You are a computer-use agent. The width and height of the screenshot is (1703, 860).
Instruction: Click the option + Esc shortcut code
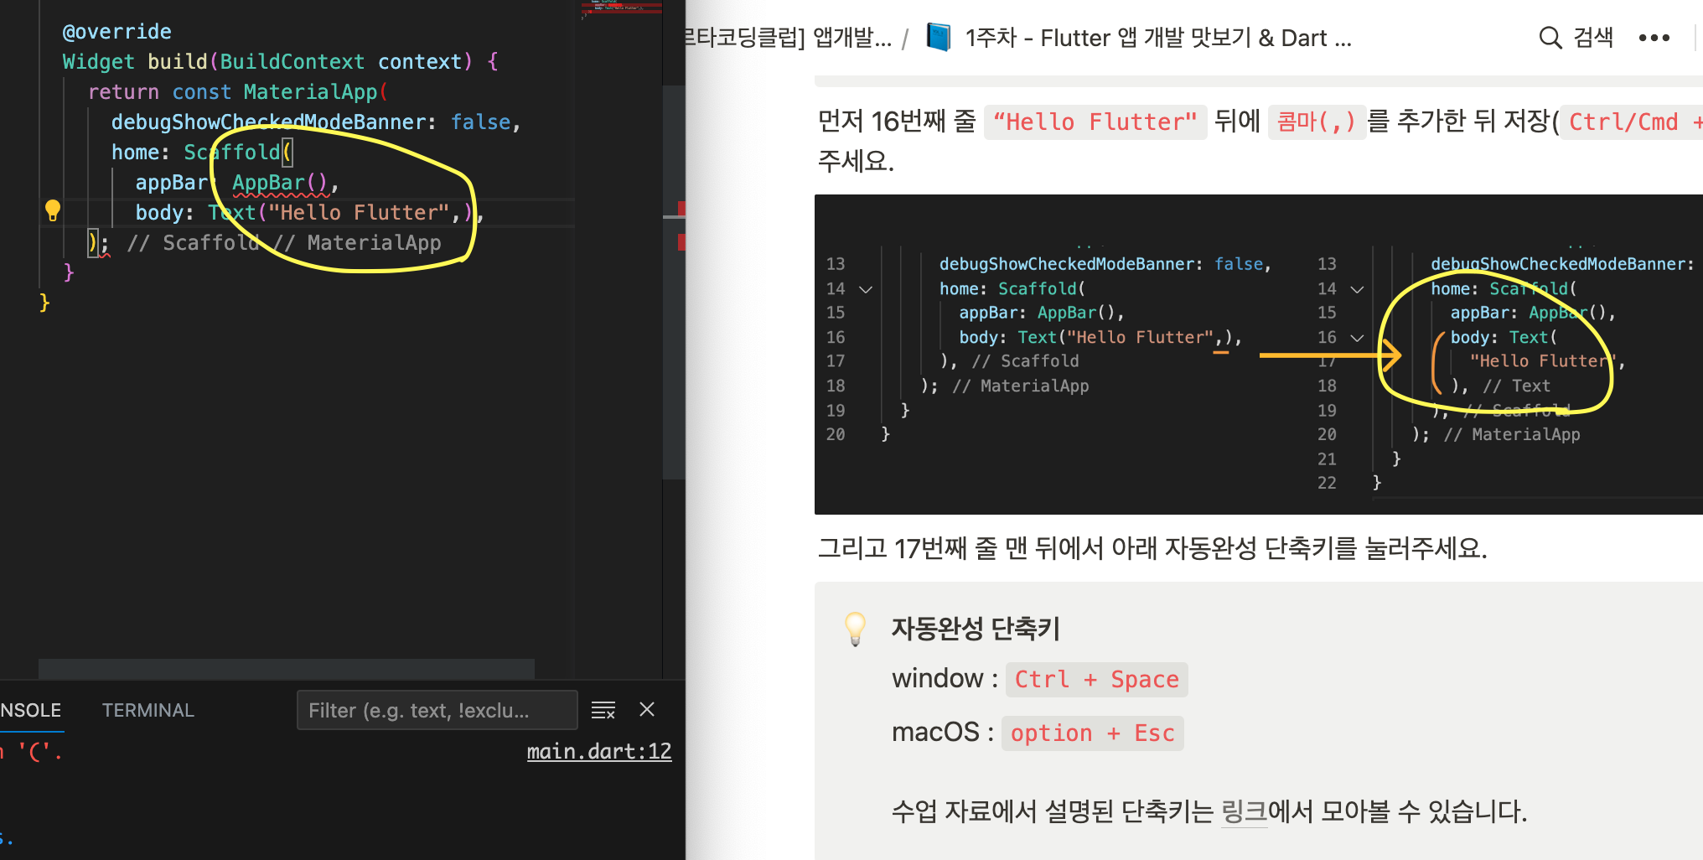(1092, 733)
